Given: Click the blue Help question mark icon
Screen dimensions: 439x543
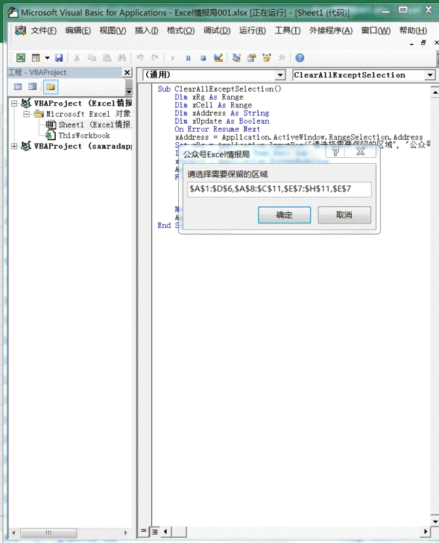Looking at the screenshot, I should point(299,58).
